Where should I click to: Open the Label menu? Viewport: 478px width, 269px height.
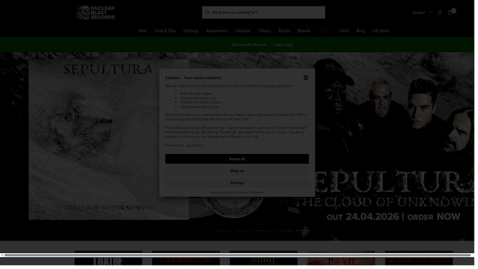coord(344,31)
